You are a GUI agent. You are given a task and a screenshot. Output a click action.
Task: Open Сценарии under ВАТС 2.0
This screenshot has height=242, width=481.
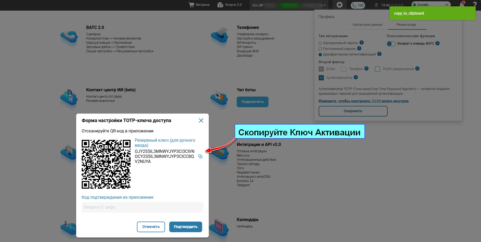click(93, 34)
